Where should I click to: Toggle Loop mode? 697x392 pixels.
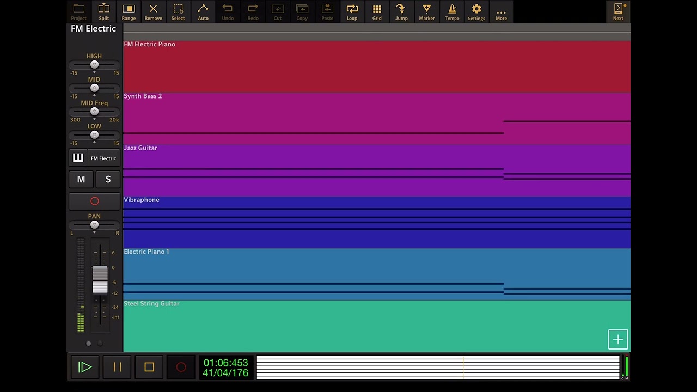tap(352, 11)
